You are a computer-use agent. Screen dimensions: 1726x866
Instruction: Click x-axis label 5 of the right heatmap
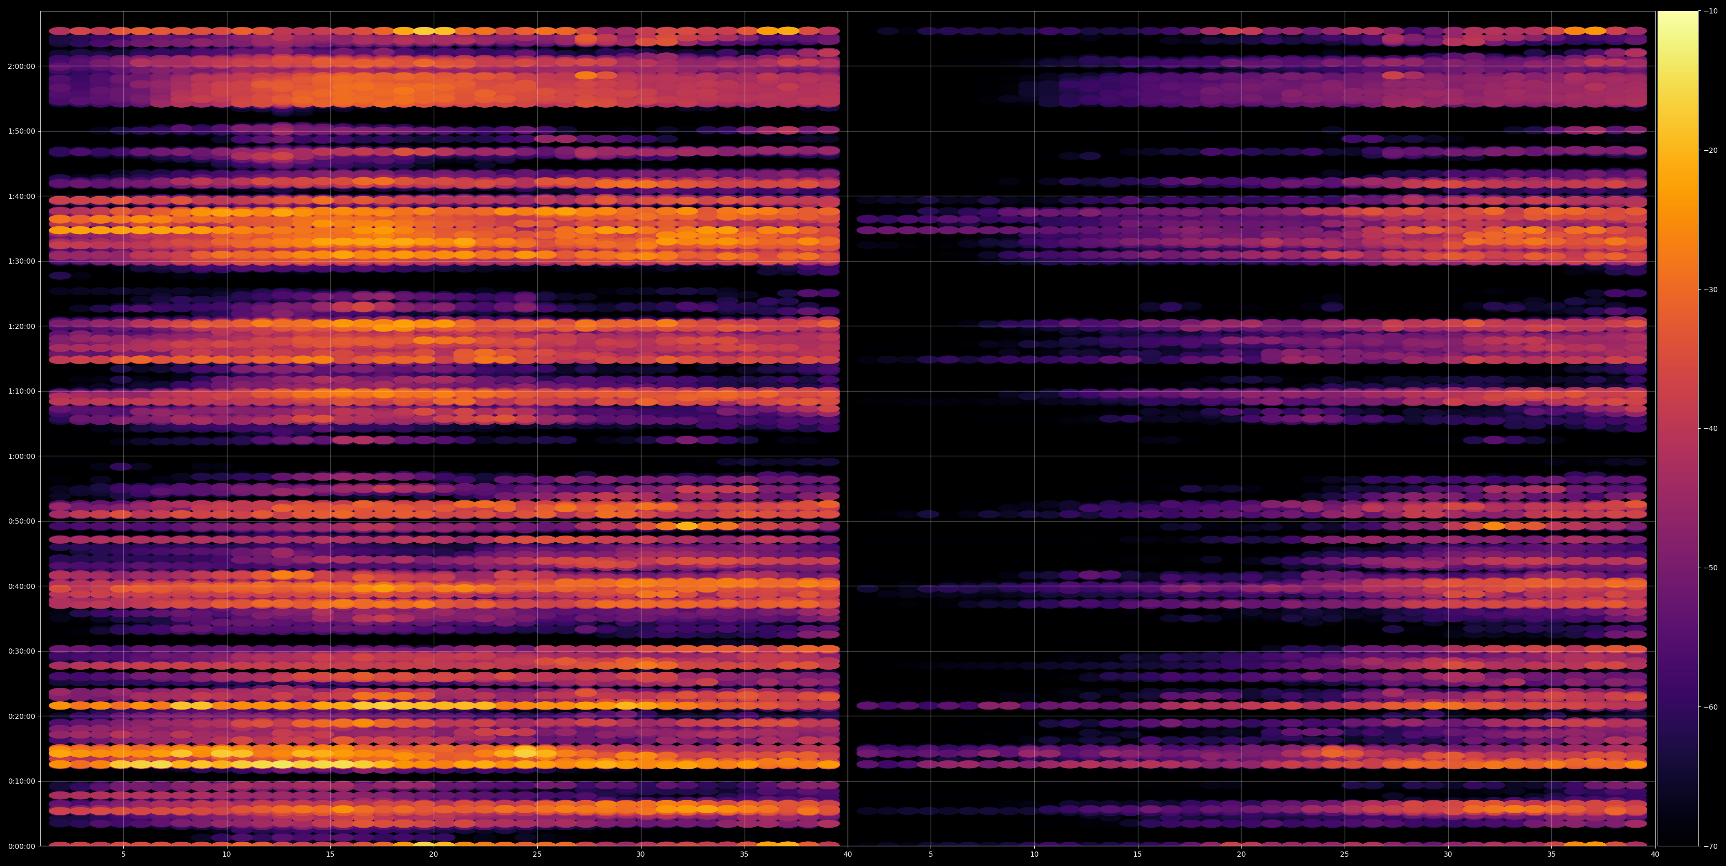931,855
